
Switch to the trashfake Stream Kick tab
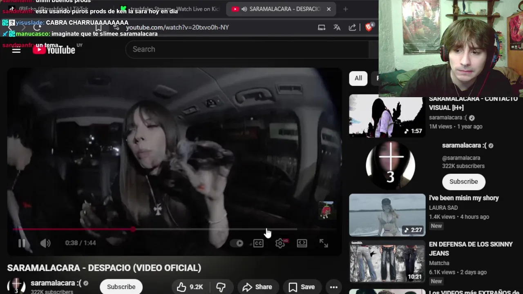[170, 9]
